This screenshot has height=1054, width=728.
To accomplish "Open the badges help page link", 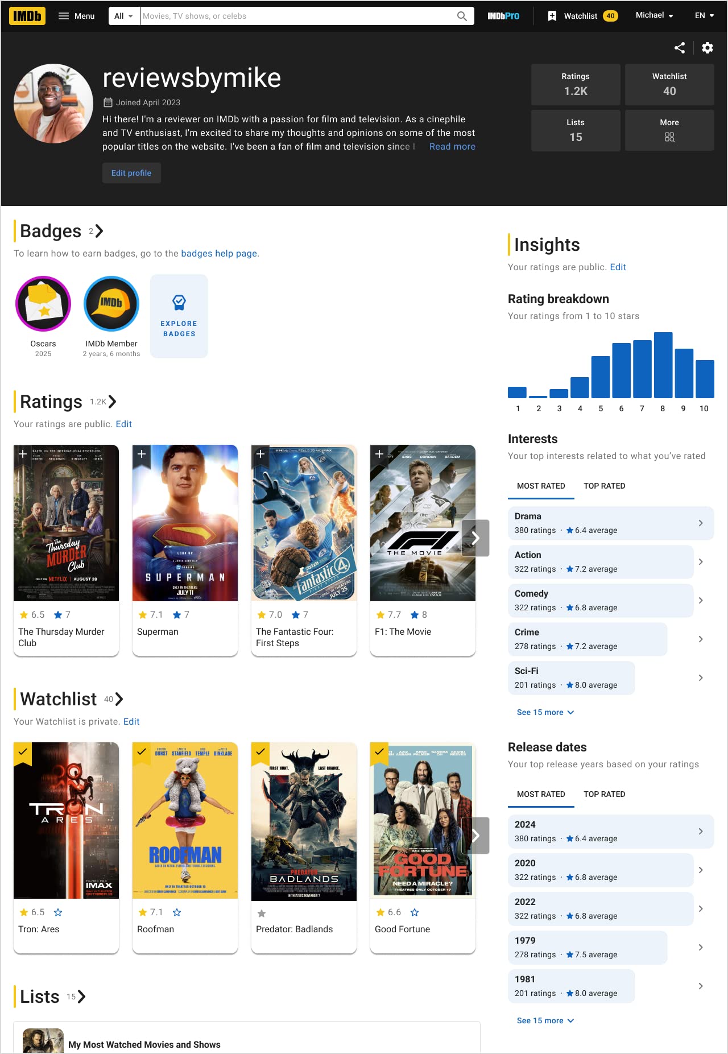I will [x=219, y=253].
